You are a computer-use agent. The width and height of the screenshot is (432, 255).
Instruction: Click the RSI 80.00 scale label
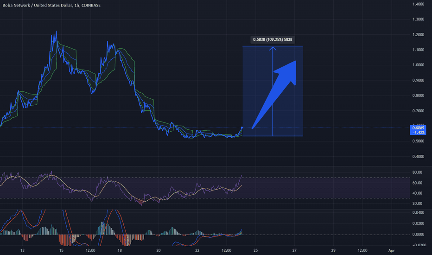point(417,172)
